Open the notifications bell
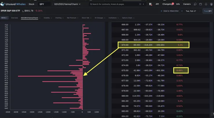The image size is (214, 118). 206,4
